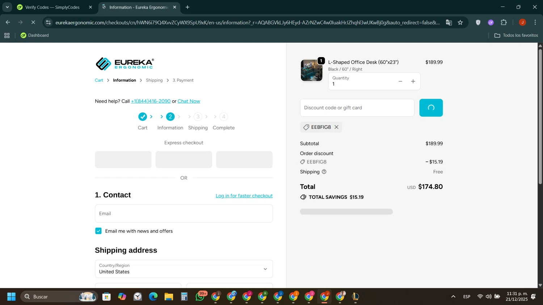Screen dimensions: 543x305
Task: Increase the desk quantity with the plus icon
Action: [x=413, y=81]
